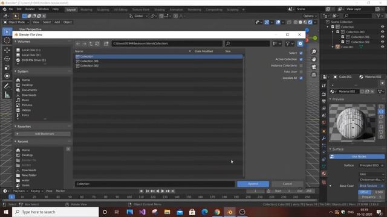Collapse the Recent section
387x217 pixels.
coord(16,142)
